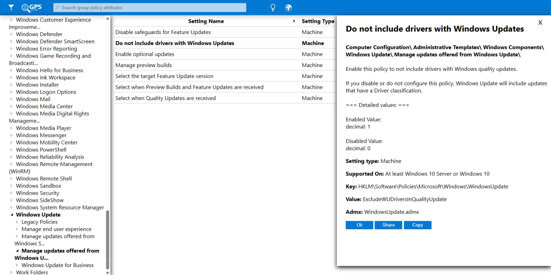This screenshot has width=551, height=275.
Task: Collapse the Windows Update tree node arrow
Action: point(12,215)
